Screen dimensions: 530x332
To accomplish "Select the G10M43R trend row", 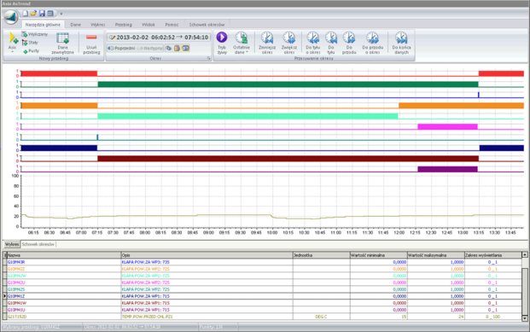I will click(x=262, y=262).
